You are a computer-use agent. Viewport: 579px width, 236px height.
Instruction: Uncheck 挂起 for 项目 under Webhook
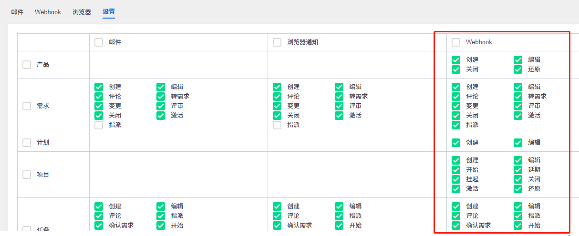click(456, 179)
